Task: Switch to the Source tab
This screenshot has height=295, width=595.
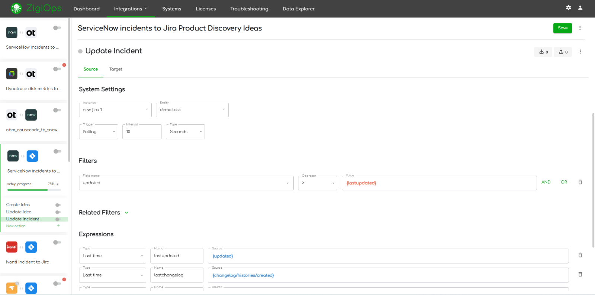Action: [91, 69]
